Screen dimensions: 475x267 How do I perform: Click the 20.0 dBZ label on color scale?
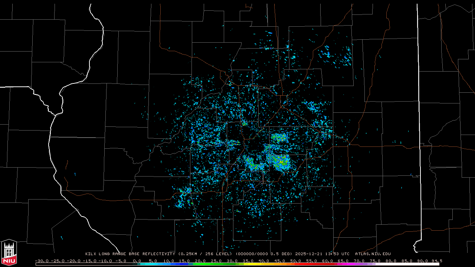[200, 261]
